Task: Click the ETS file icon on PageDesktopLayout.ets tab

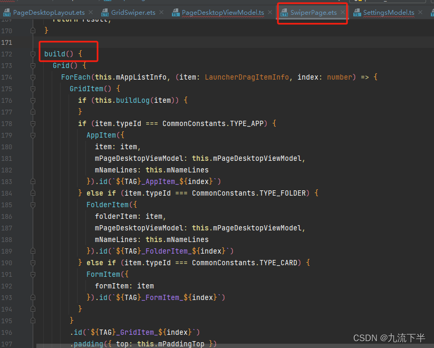Action: (7, 13)
